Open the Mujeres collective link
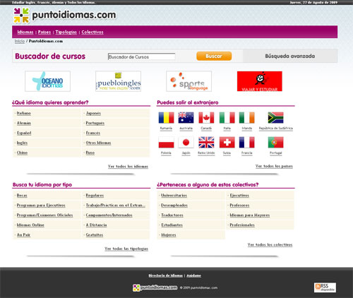This screenshot has width=353, height=298. [169, 235]
